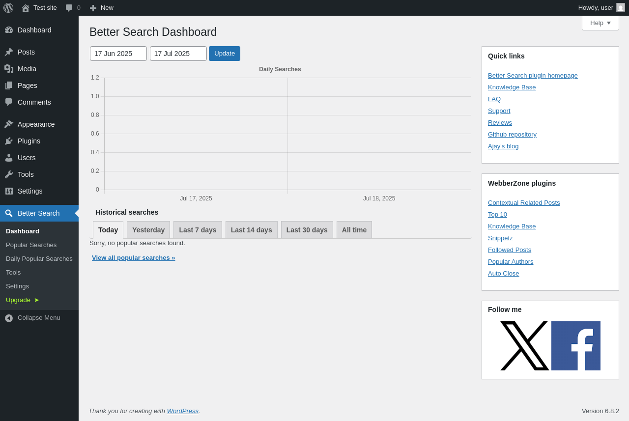Expand the Help dropdown
The width and height of the screenshot is (629, 421).
click(600, 23)
